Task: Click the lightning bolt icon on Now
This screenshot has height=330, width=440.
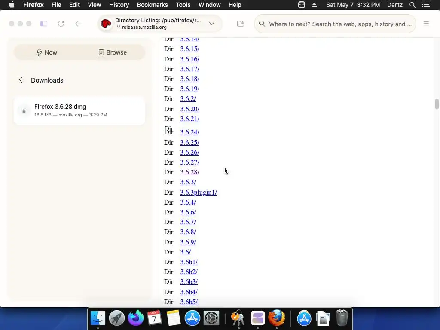Action: pyautogui.click(x=39, y=52)
